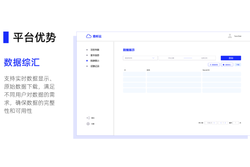Expand the parameter selection dropdown
This screenshot has height=167, width=250.
click(x=140, y=58)
